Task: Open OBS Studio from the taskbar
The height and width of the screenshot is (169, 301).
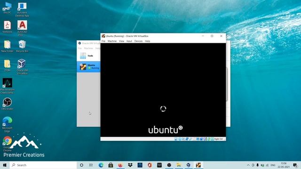Action: pos(169,165)
